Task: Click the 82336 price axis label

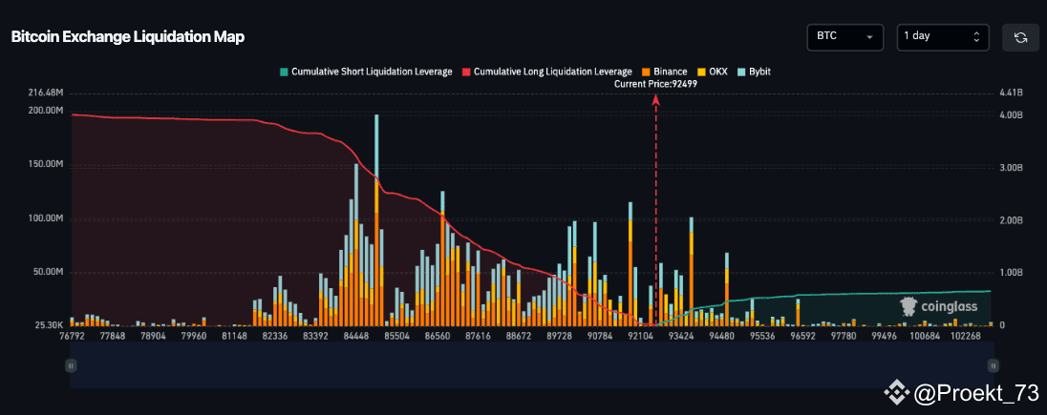Action: [275, 337]
